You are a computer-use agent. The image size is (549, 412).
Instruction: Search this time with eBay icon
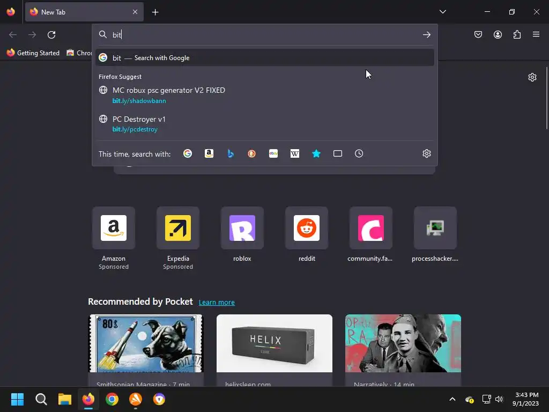(x=273, y=153)
